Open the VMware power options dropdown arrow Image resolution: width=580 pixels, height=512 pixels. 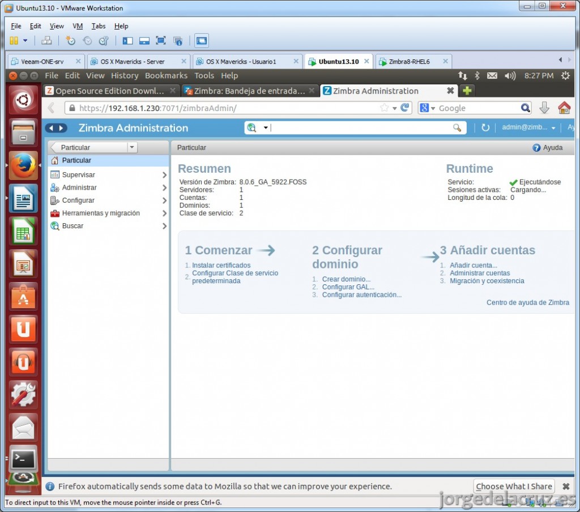tap(25, 41)
